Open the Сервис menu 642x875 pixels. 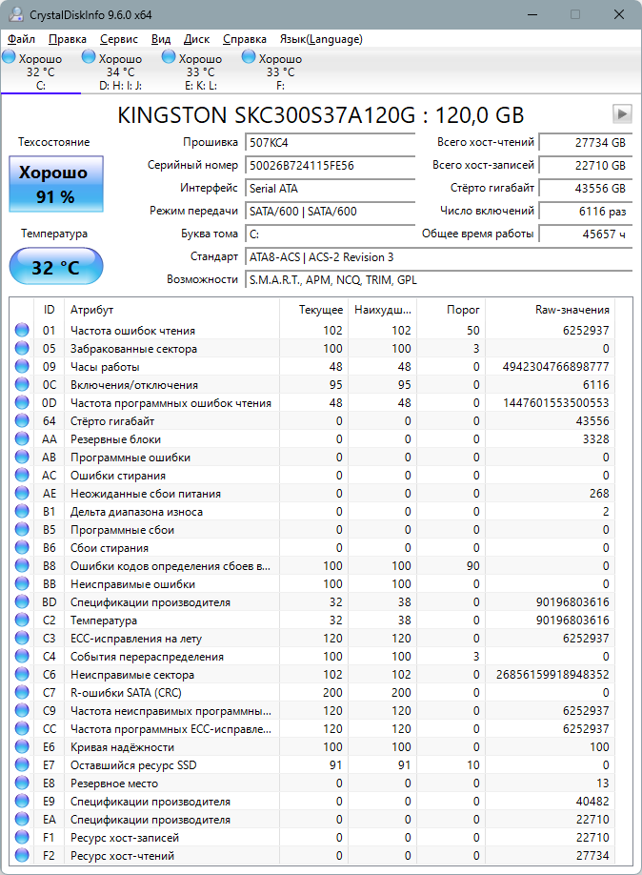click(118, 39)
